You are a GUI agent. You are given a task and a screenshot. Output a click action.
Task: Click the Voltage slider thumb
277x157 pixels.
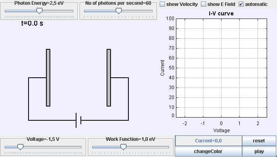(20, 147)
